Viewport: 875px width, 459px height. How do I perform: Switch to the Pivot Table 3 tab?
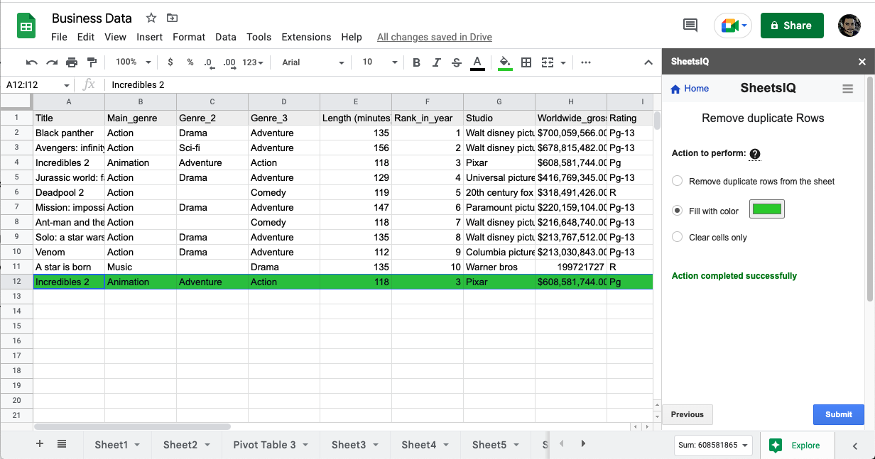coord(265,445)
